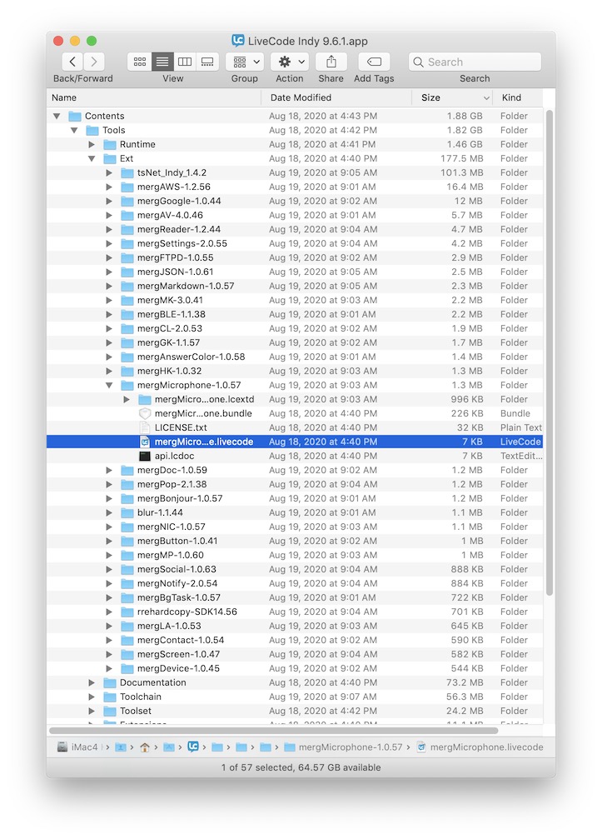Switch to icon view
Screen dimensions: 602x839
[140, 62]
